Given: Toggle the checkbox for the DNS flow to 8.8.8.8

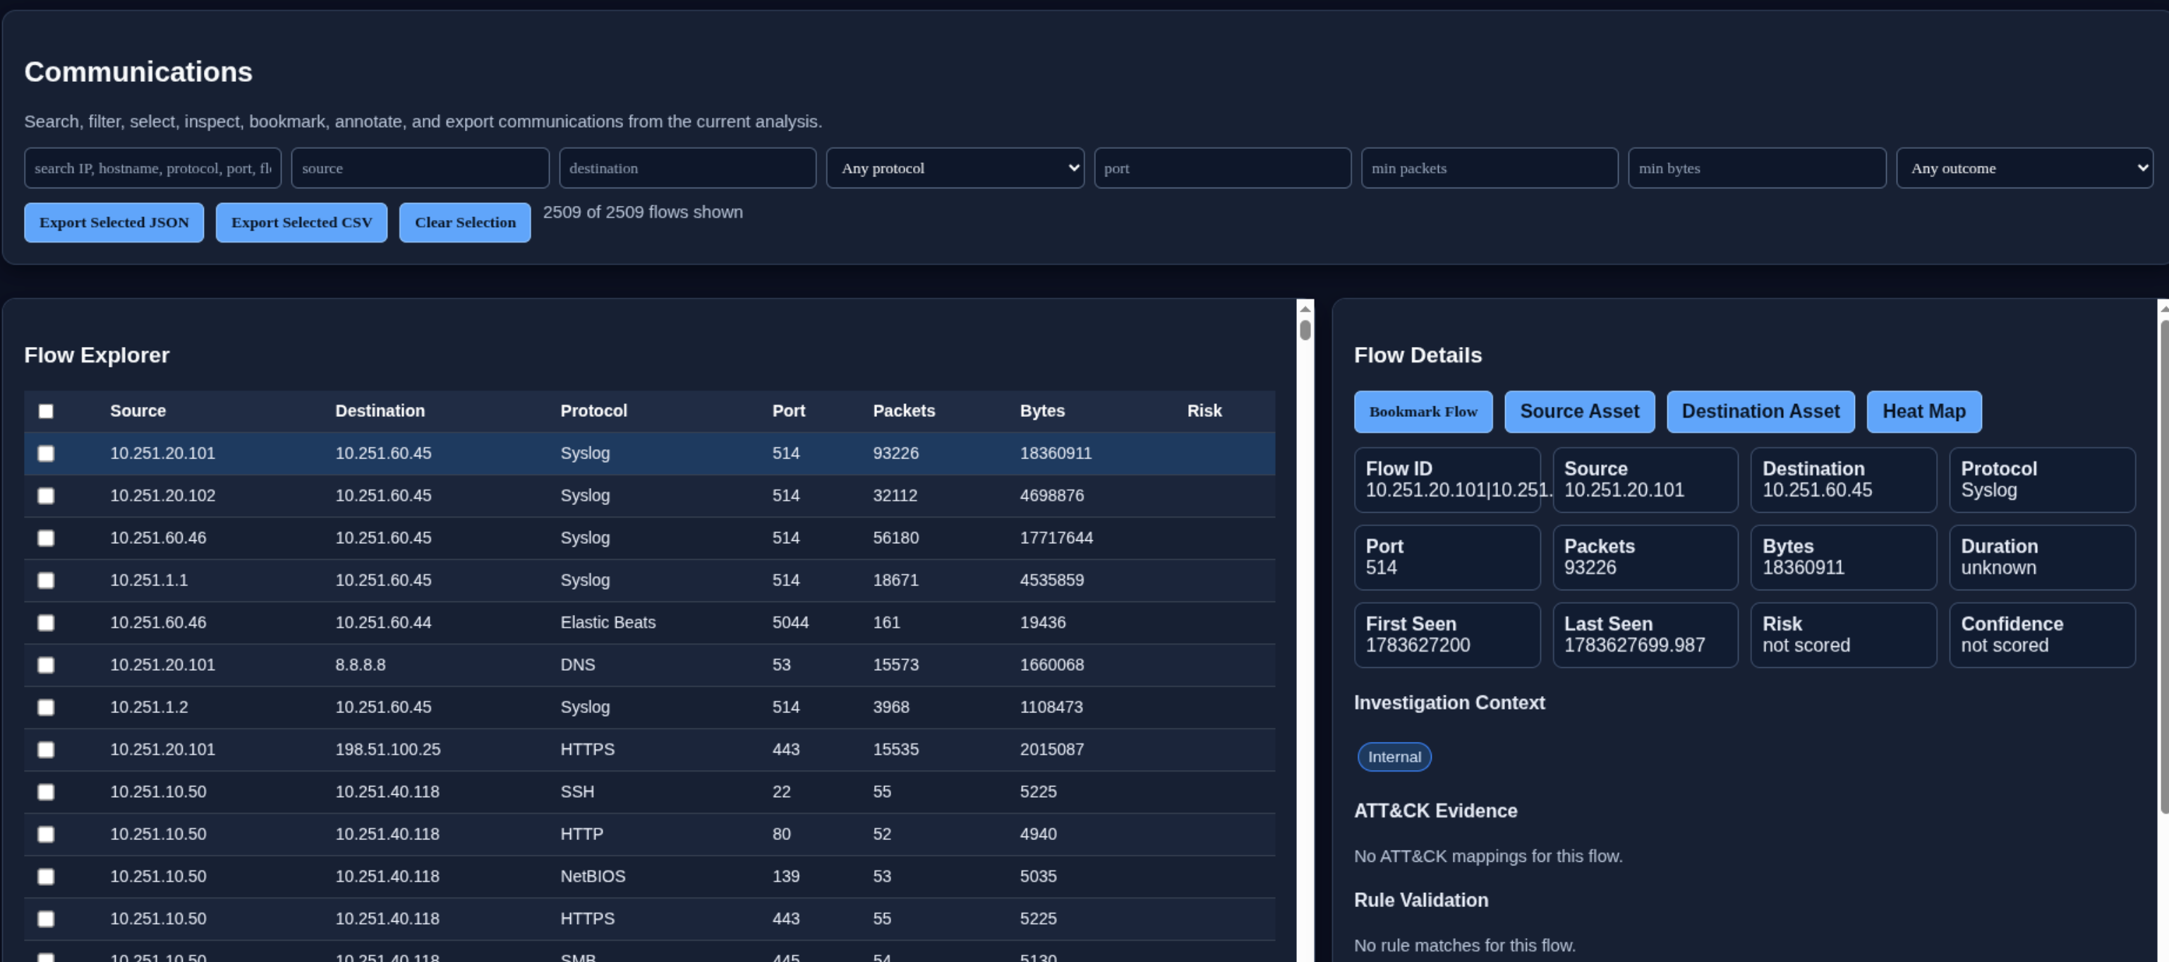Looking at the screenshot, I should pos(47,665).
